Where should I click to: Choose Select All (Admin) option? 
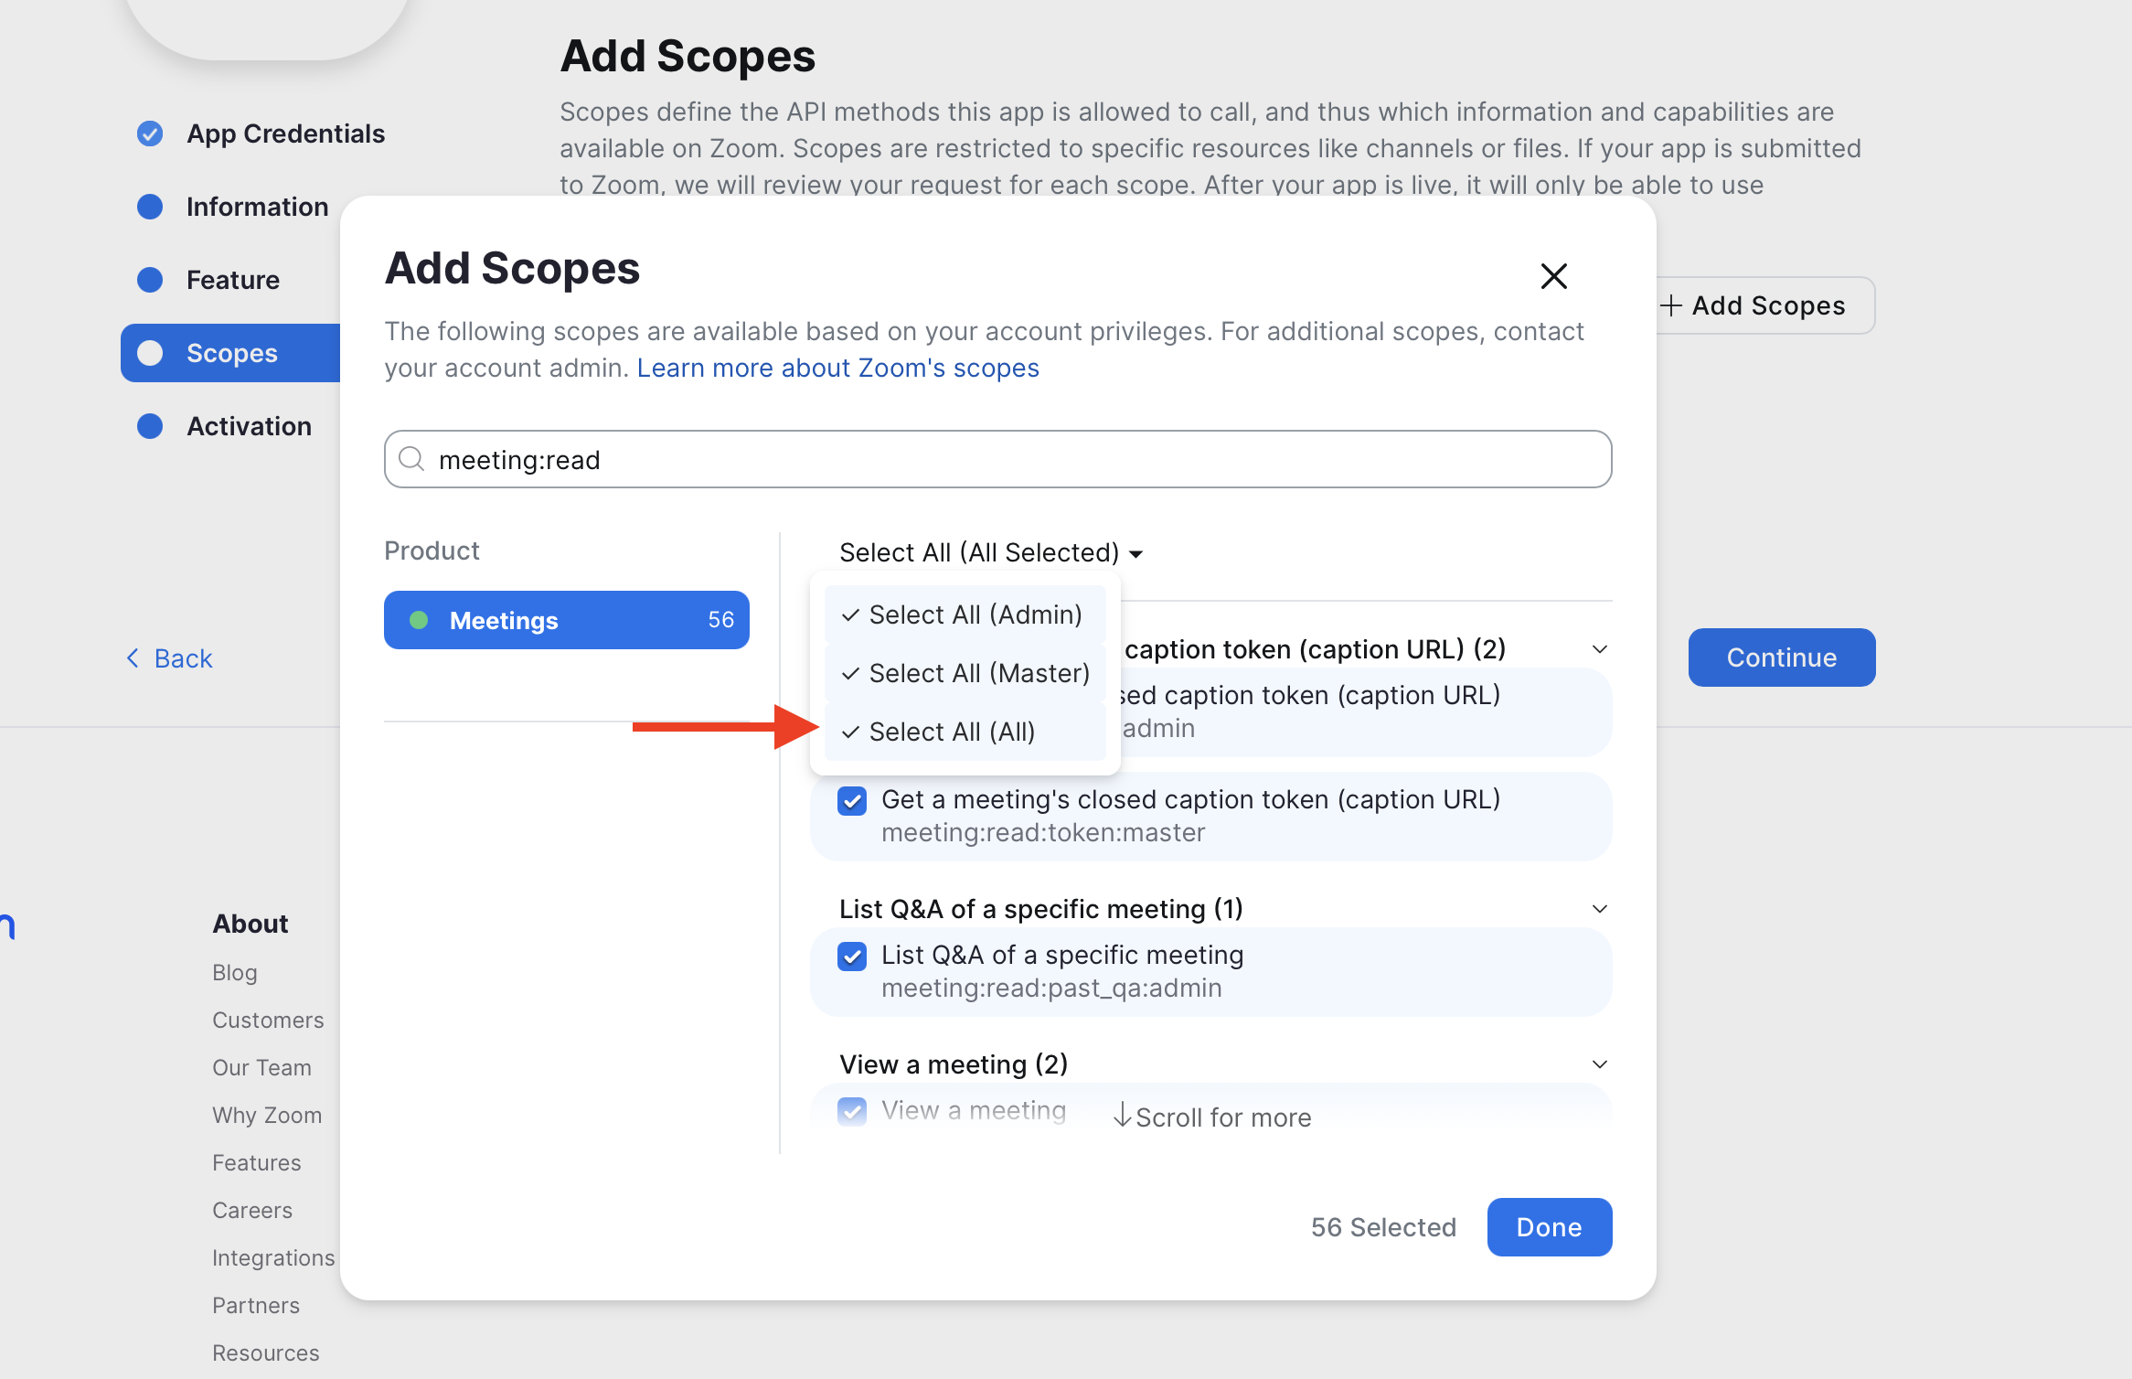coord(965,615)
